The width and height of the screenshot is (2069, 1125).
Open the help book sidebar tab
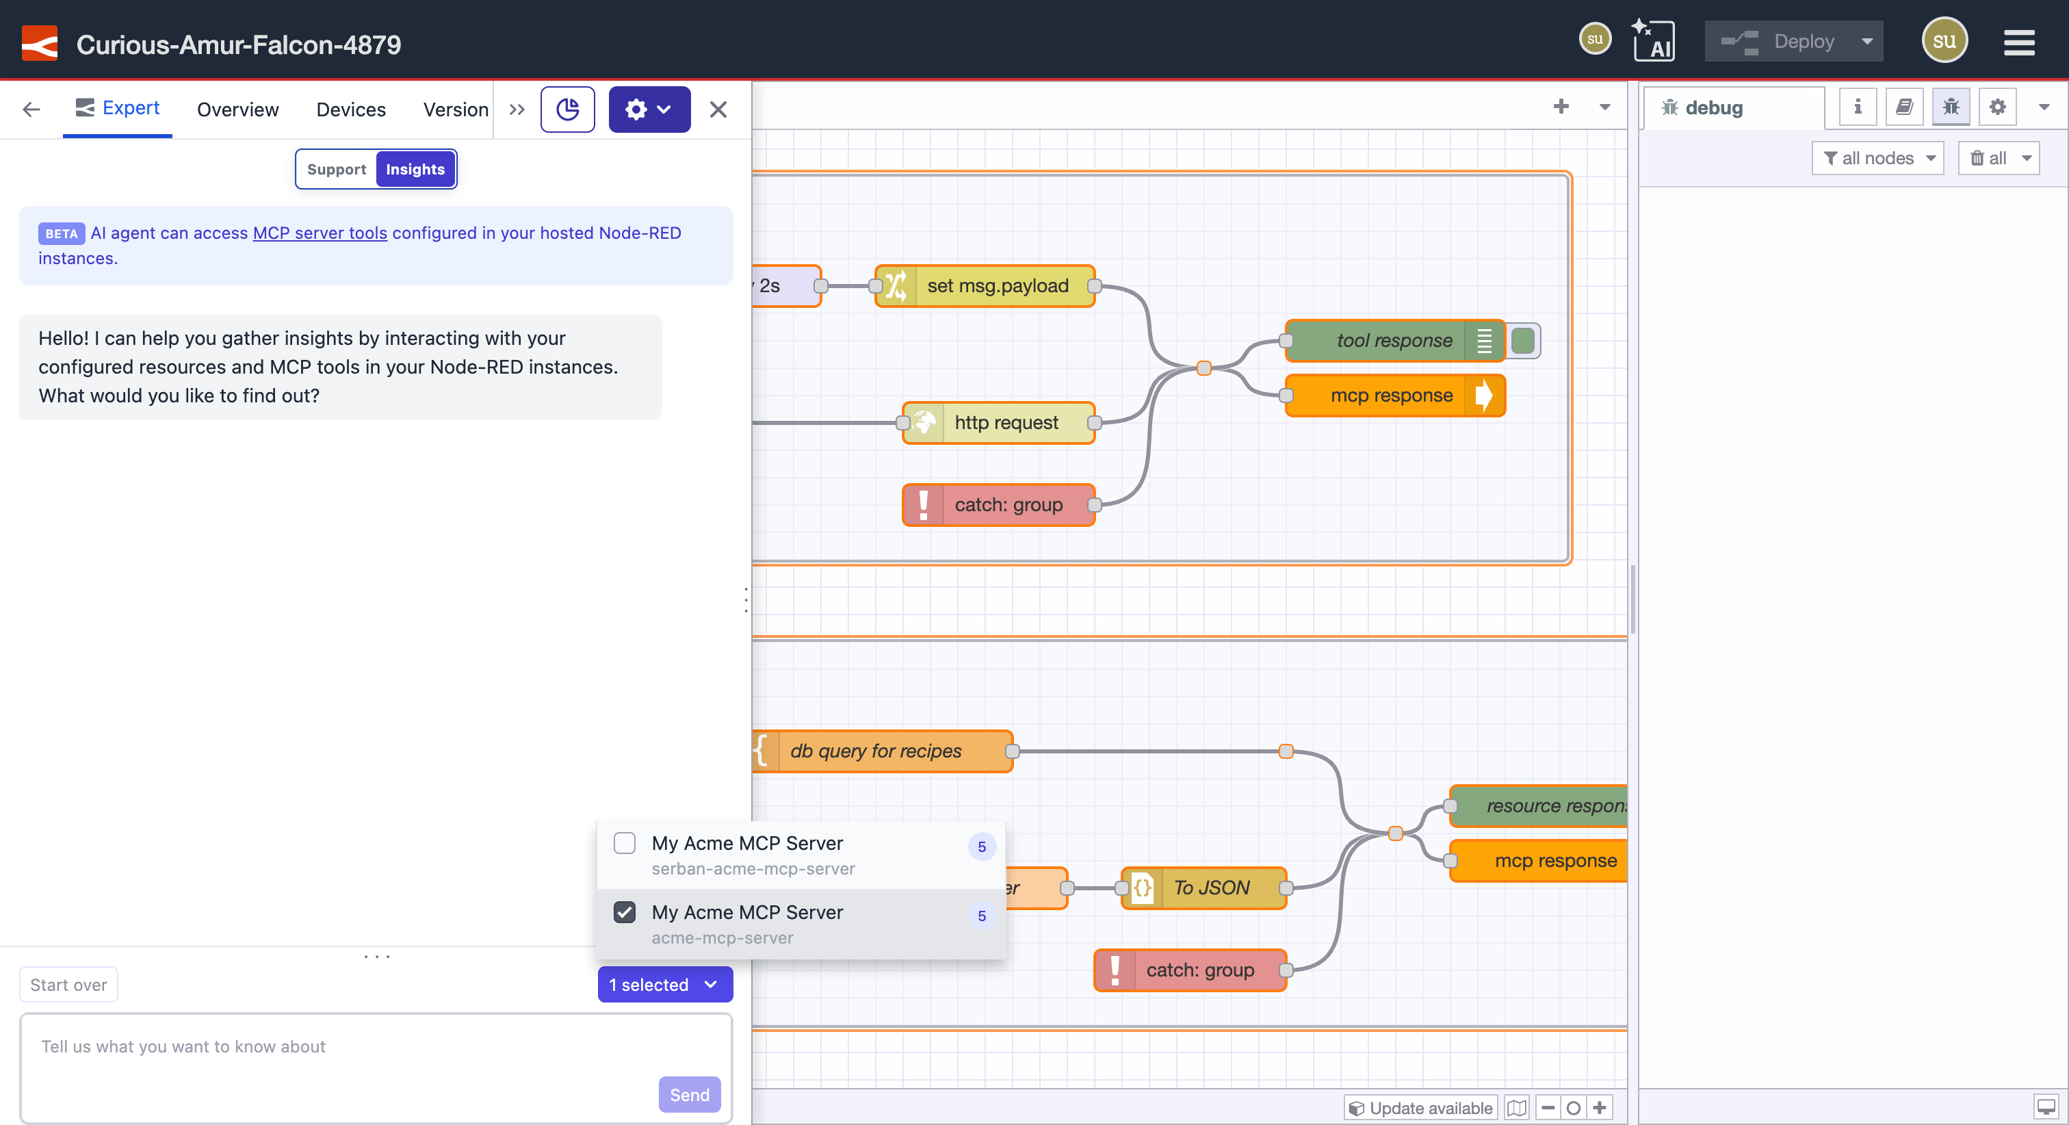point(1904,105)
